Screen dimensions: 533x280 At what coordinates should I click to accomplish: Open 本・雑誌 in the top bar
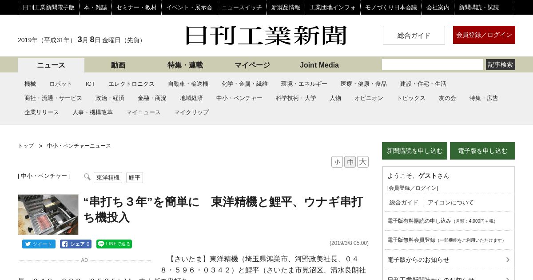95,7
